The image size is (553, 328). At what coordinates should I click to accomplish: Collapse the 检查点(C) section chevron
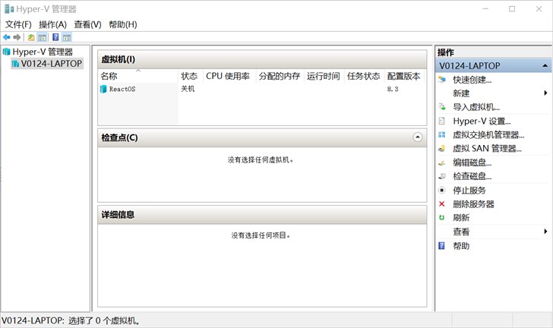coord(418,137)
